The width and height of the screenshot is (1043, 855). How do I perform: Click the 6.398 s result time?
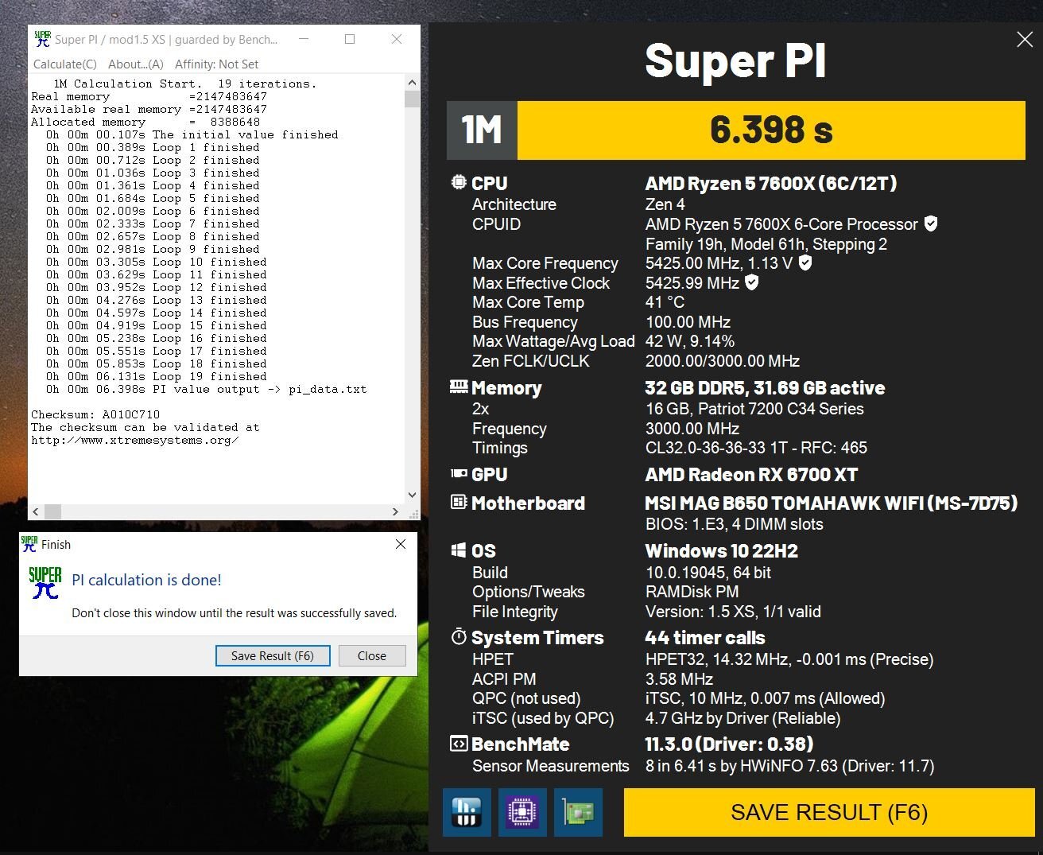[771, 130]
